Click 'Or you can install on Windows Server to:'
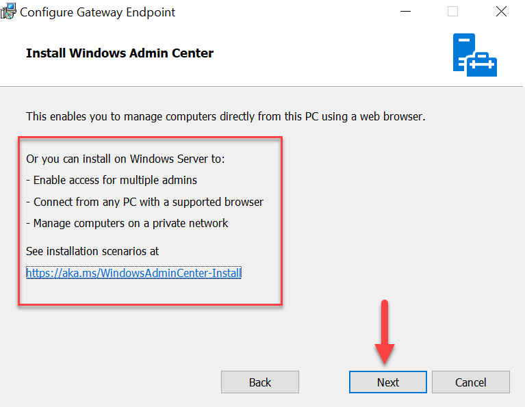The image size is (525, 407). [x=125, y=159]
